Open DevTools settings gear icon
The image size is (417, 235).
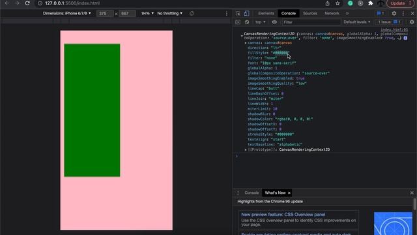[x=394, y=13]
